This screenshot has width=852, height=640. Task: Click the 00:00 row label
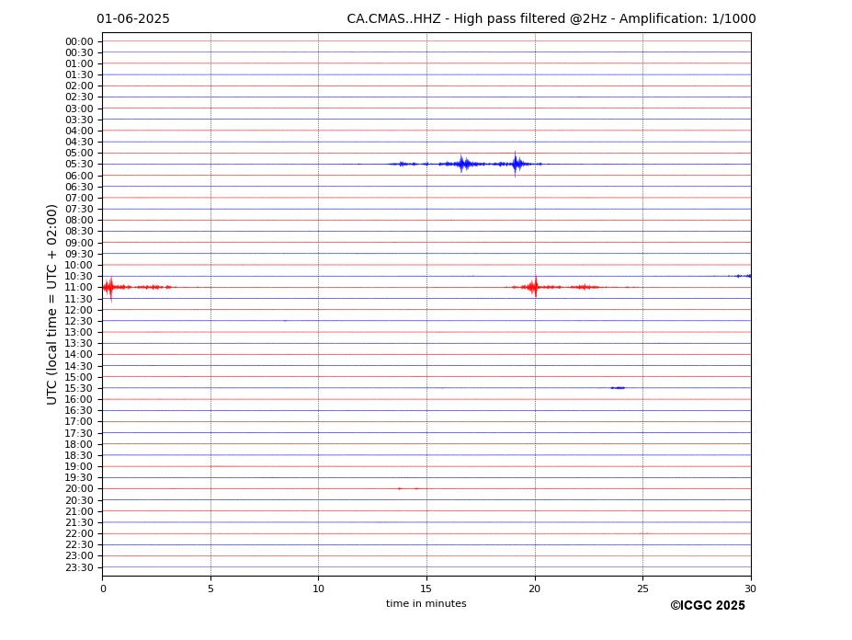coord(79,42)
